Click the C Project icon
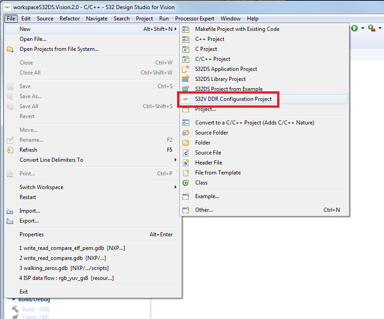Image resolution: width=384 pixels, height=319 pixels. (x=186, y=49)
